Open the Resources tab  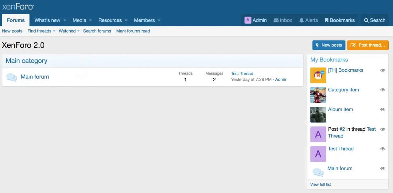pyautogui.click(x=110, y=20)
